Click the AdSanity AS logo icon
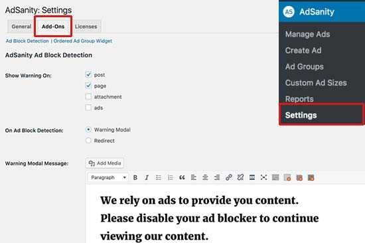365x243 pixels. [x=289, y=12]
